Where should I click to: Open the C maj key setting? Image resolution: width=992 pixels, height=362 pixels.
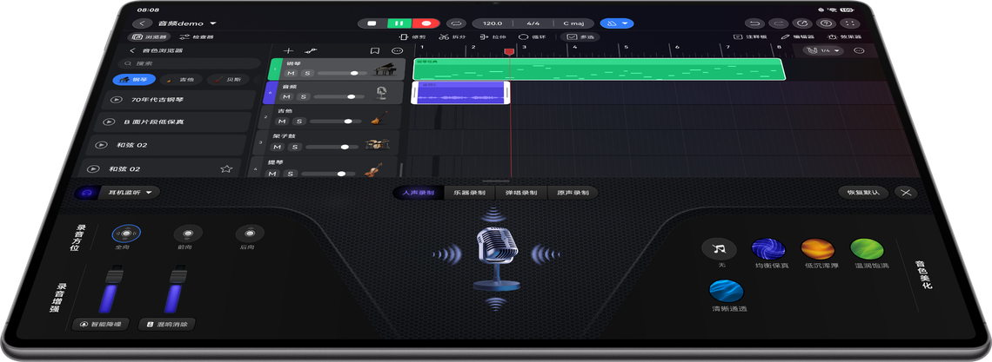[573, 23]
